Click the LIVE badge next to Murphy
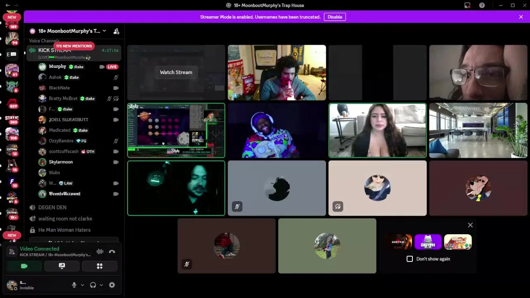 (x=112, y=67)
